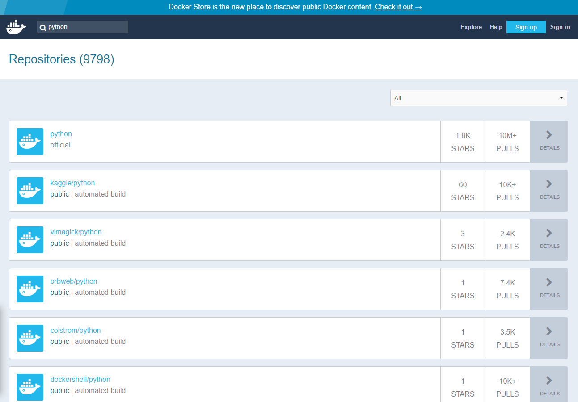Click the 1.8K stars count for python
The height and width of the screenshot is (402, 578).
click(x=463, y=135)
